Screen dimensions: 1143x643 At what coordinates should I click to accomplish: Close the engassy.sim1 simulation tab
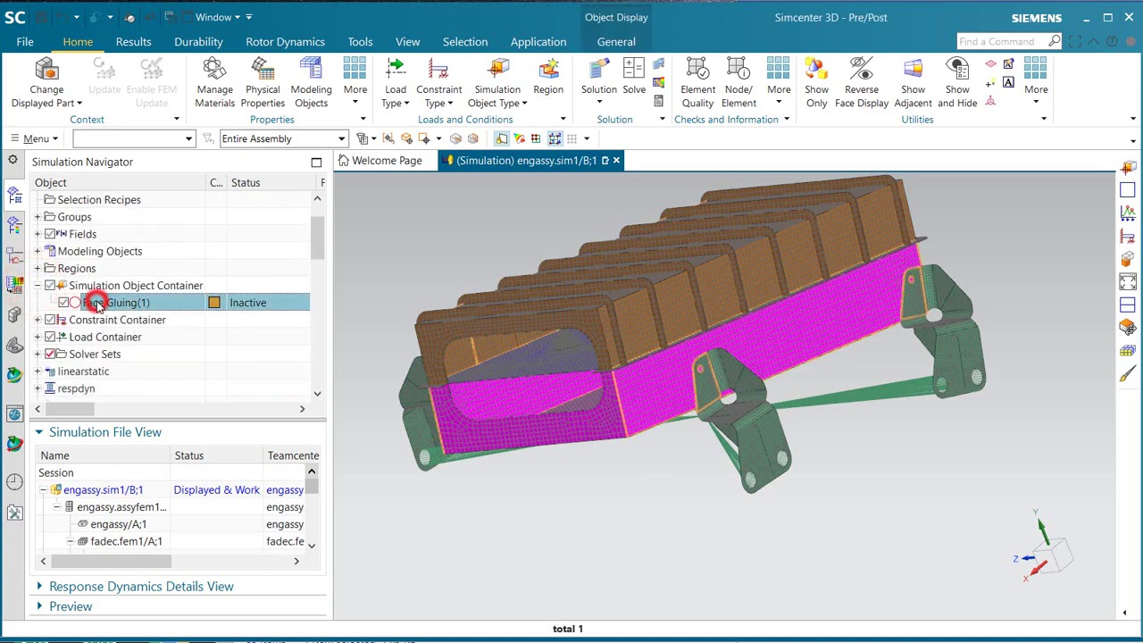coord(616,161)
